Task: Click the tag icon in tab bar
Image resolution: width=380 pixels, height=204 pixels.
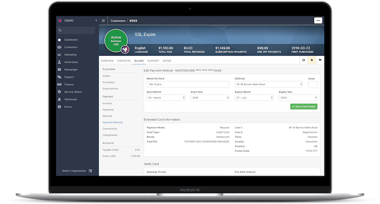Action: coord(312,60)
